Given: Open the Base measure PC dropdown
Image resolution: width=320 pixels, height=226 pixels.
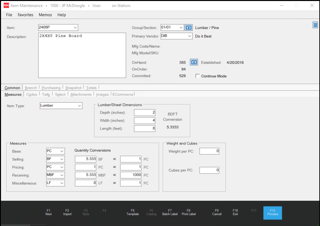Looking at the screenshot, I should coord(62,151).
